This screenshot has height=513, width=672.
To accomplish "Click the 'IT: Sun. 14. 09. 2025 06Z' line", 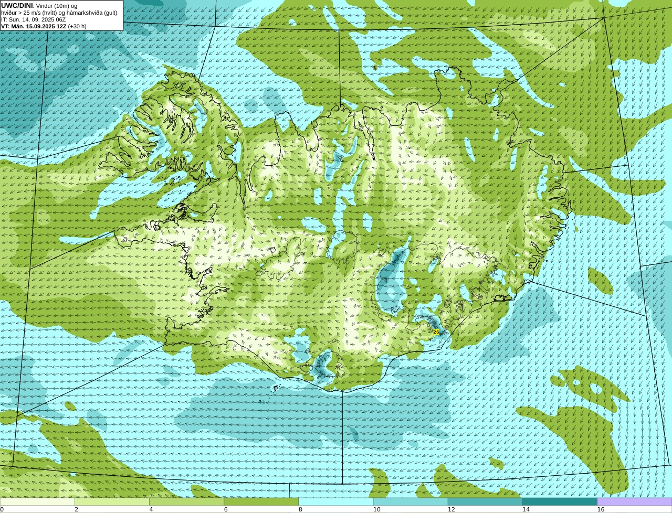I will (33, 19).
